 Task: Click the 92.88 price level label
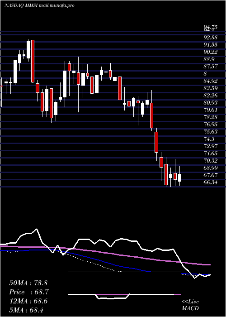pyautogui.click(x=211, y=38)
